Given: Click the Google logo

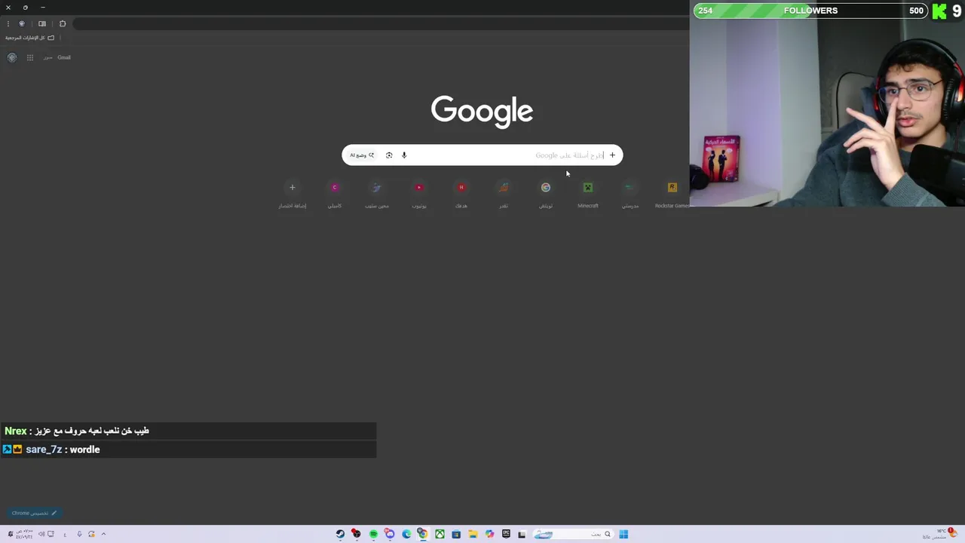Looking at the screenshot, I should click(x=482, y=110).
